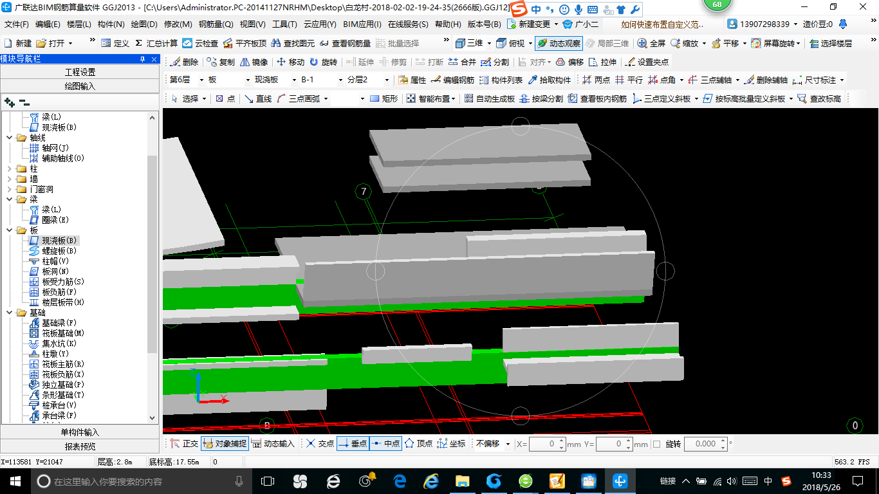The height and width of the screenshot is (494, 879).
Task: Open the 属性 properties panel
Action: coord(412,80)
